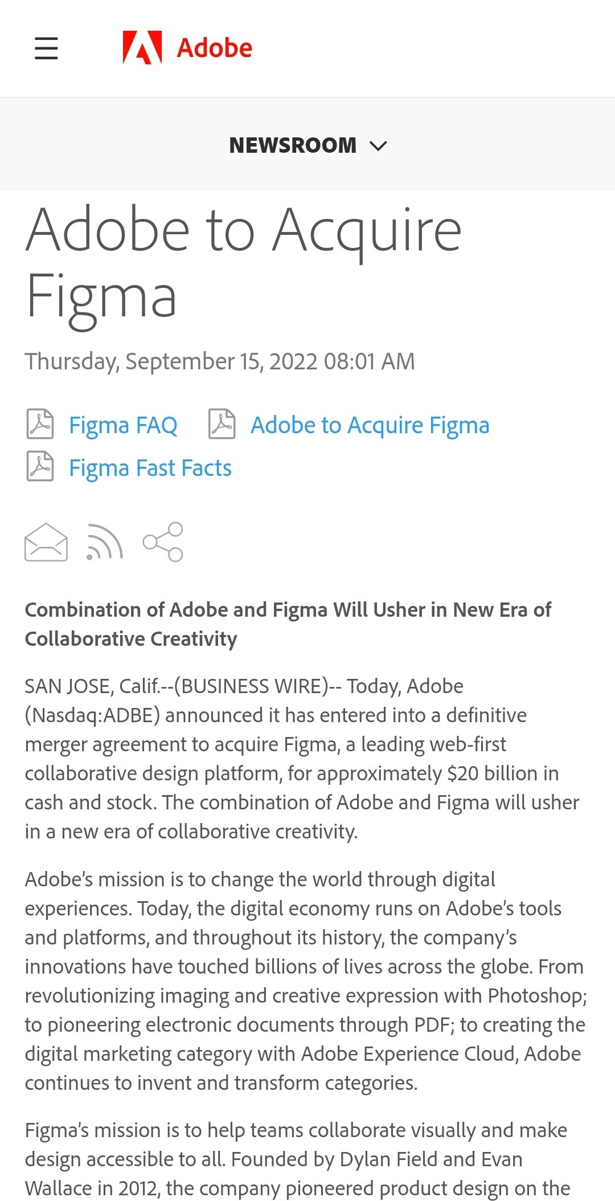Click the Adobe wordmark text
Image resolution: width=615 pixels, height=1201 pixels.
coord(215,48)
